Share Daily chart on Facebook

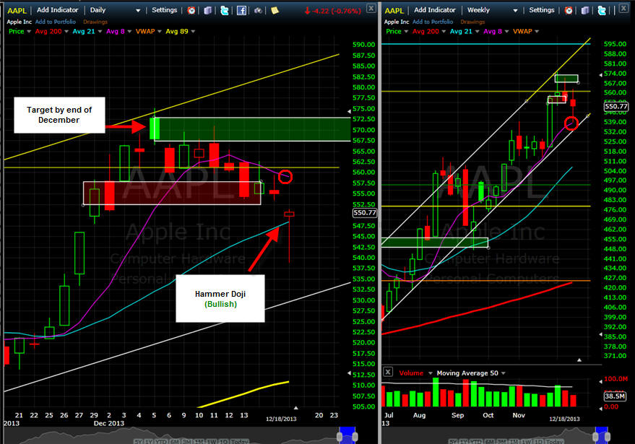241,11
